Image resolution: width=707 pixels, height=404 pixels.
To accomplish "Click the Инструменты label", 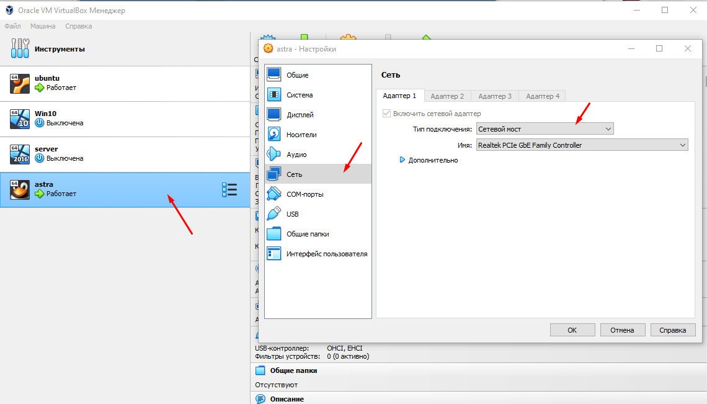I will click(x=60, y=49).
